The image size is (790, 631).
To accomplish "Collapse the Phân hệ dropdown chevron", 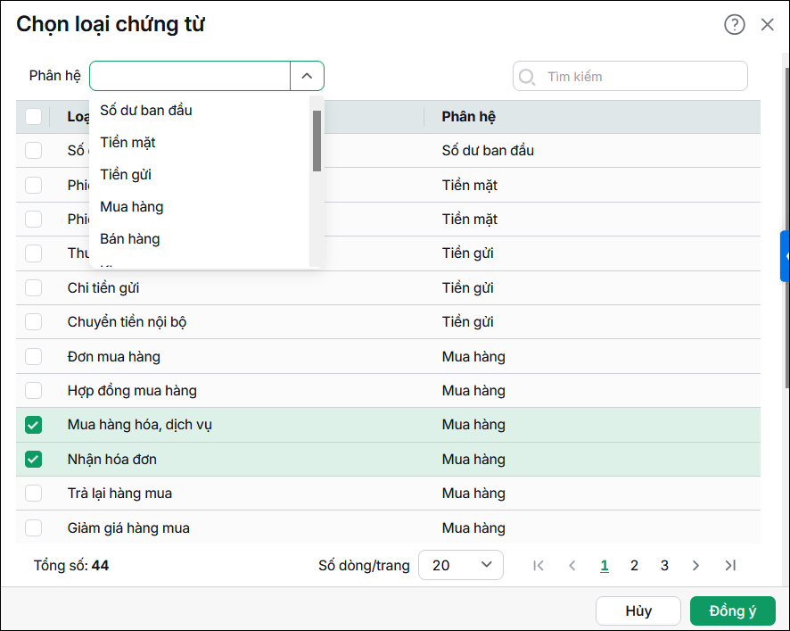I will [307, 76].
